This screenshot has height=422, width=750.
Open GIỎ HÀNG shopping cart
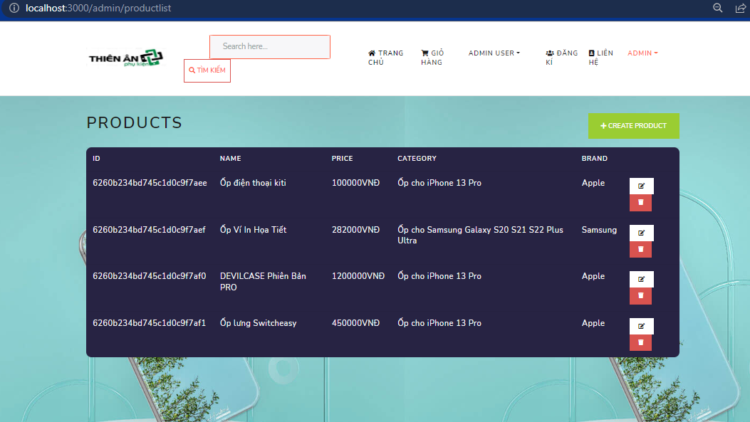tap(432, 58)
